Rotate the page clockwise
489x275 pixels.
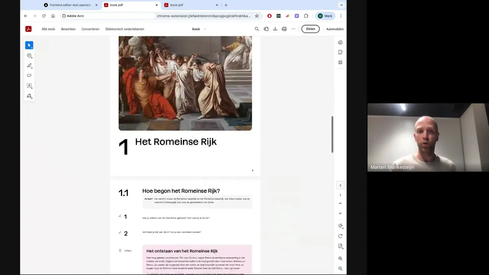tap(340, 236)
